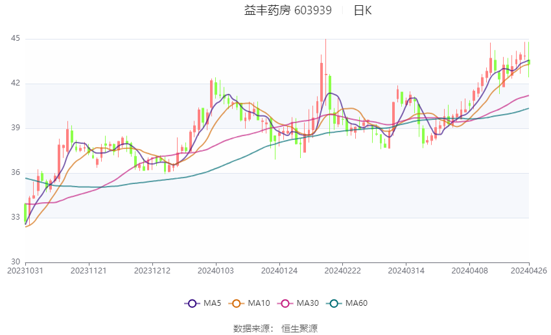
Task: Click the y-axis value 30
Action: 16,262
